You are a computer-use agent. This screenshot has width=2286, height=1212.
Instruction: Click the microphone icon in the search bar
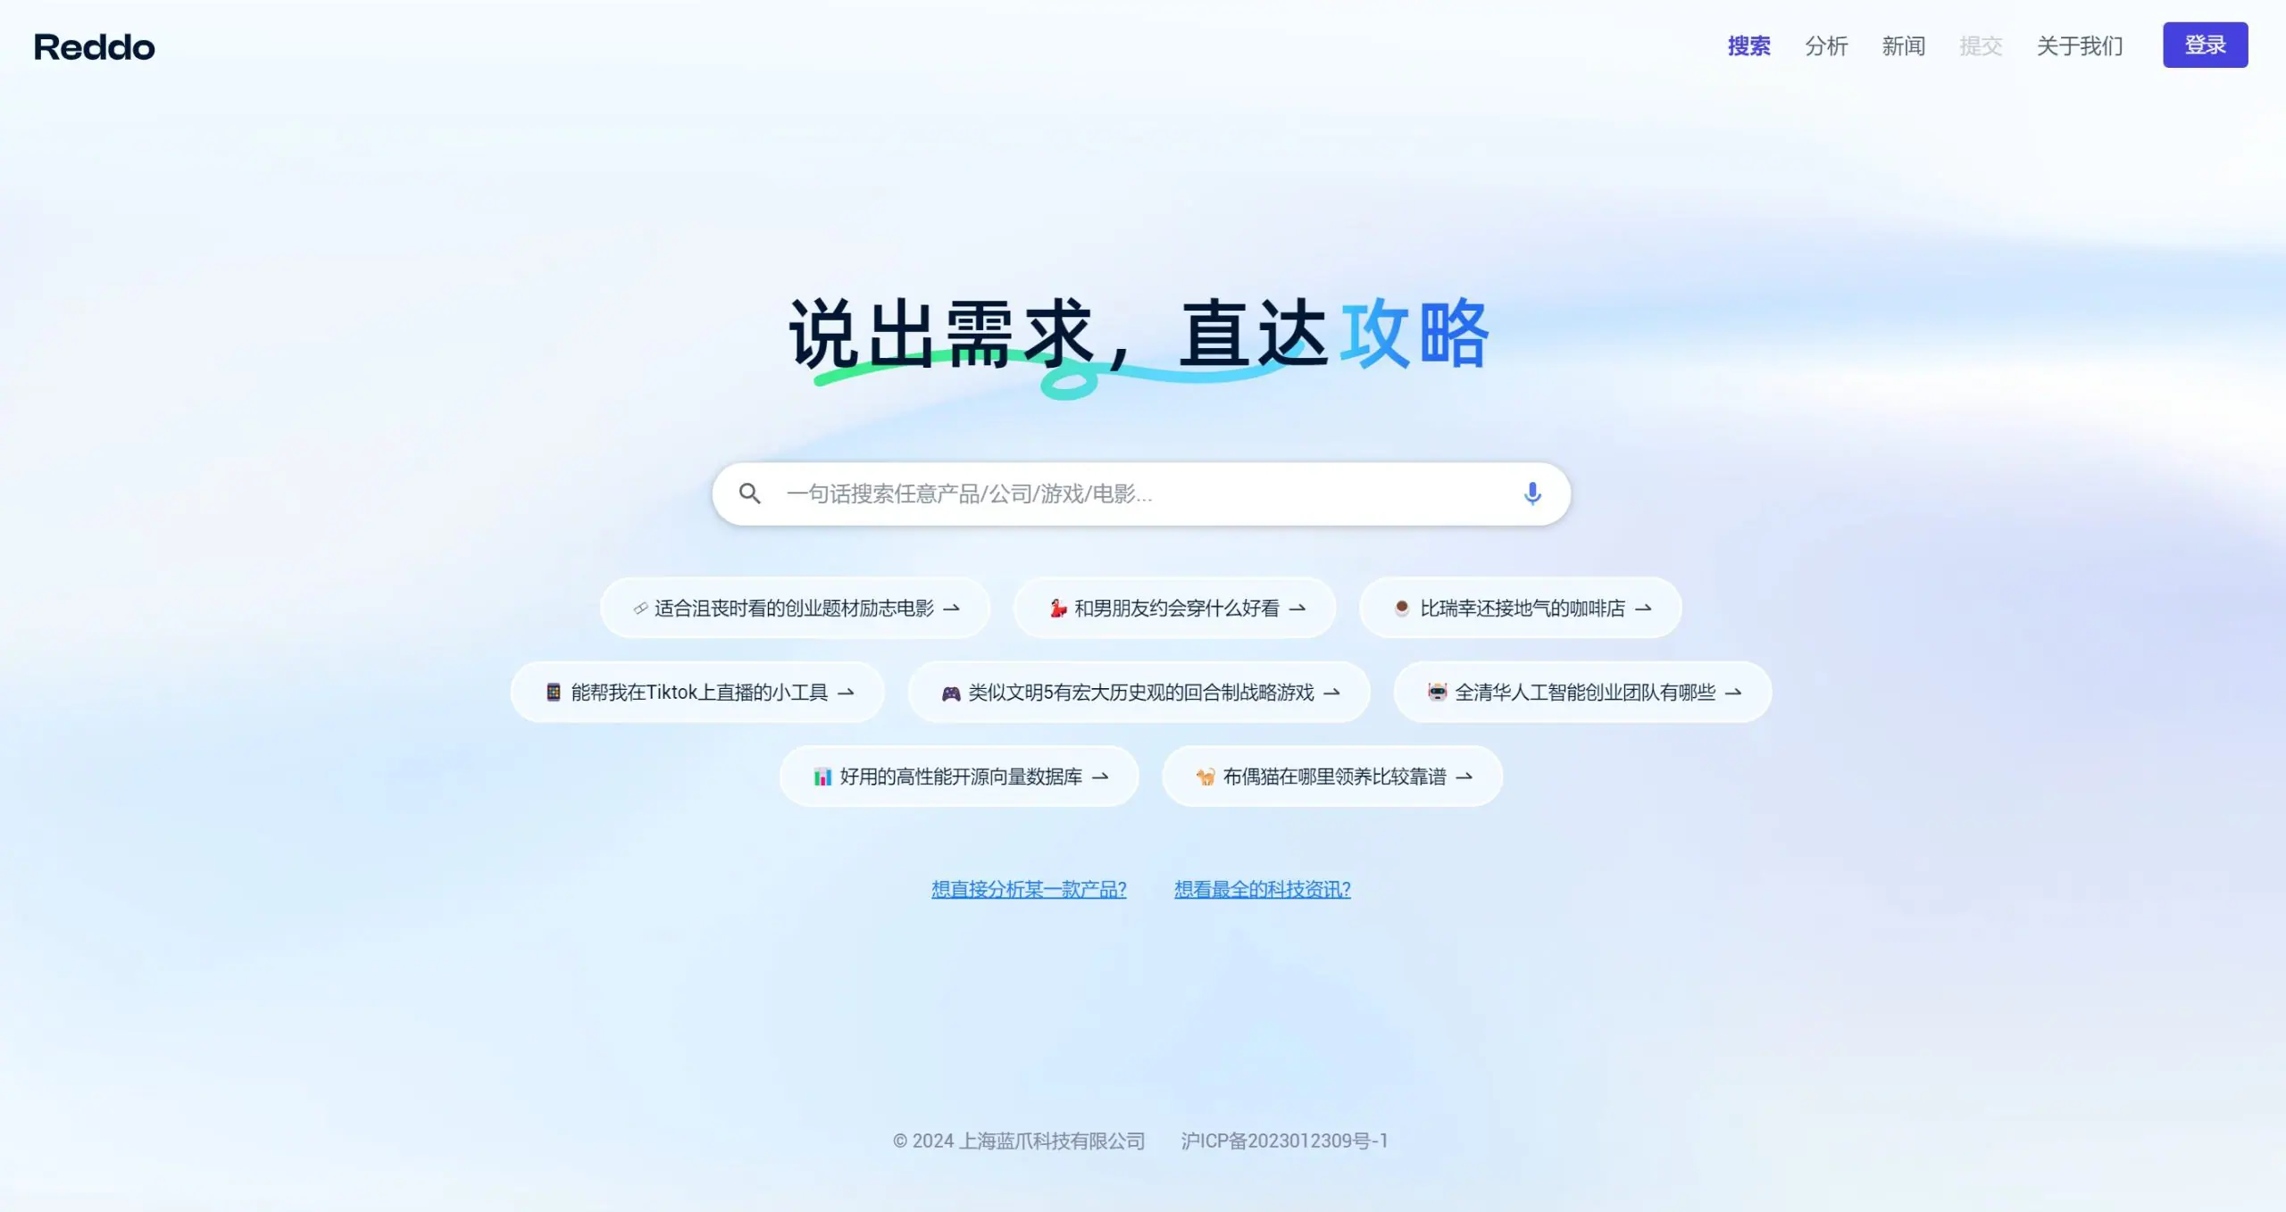[x=1533, y=493]
